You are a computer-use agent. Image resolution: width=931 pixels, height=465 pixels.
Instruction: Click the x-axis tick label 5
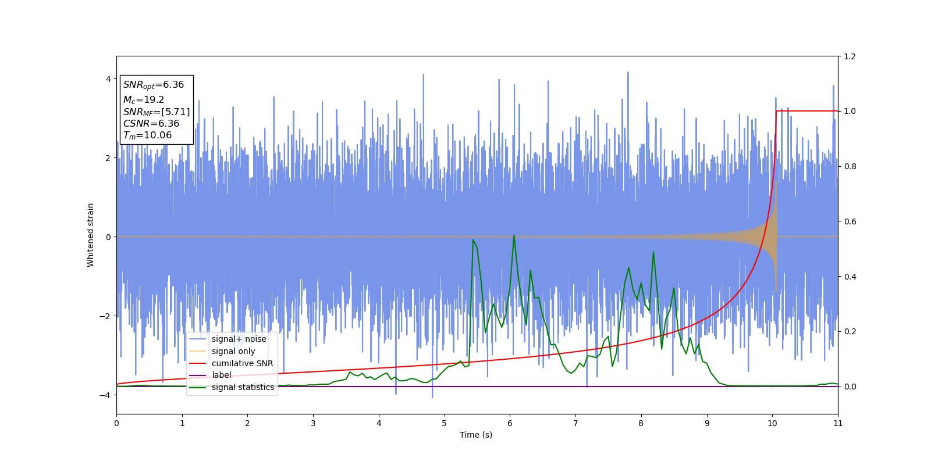point(445,423)
